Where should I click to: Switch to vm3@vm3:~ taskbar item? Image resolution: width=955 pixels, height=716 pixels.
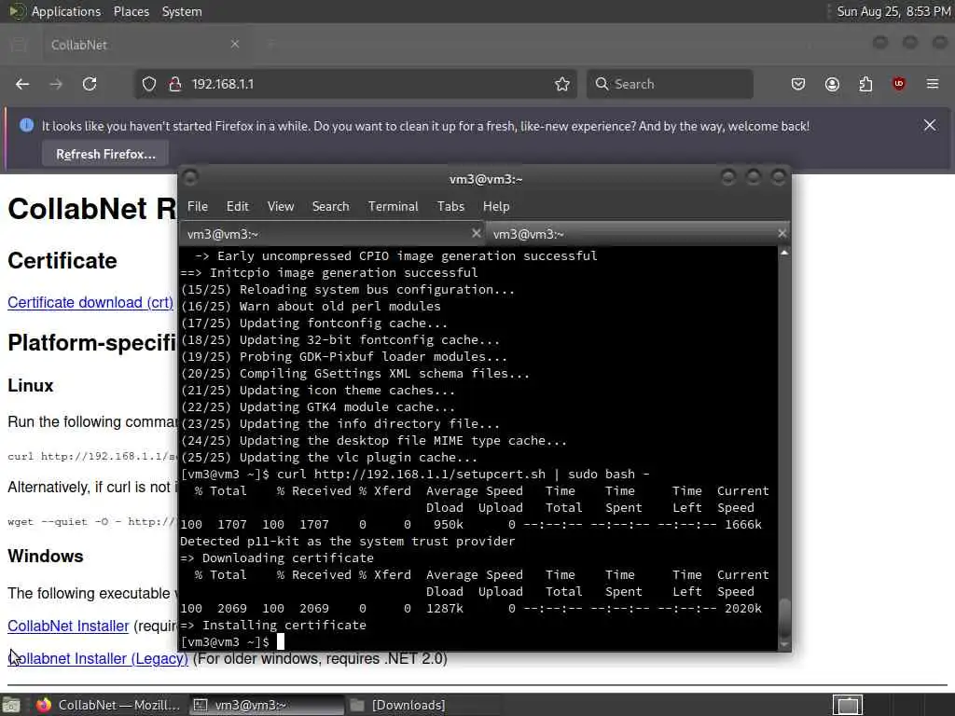click(265, 705)
